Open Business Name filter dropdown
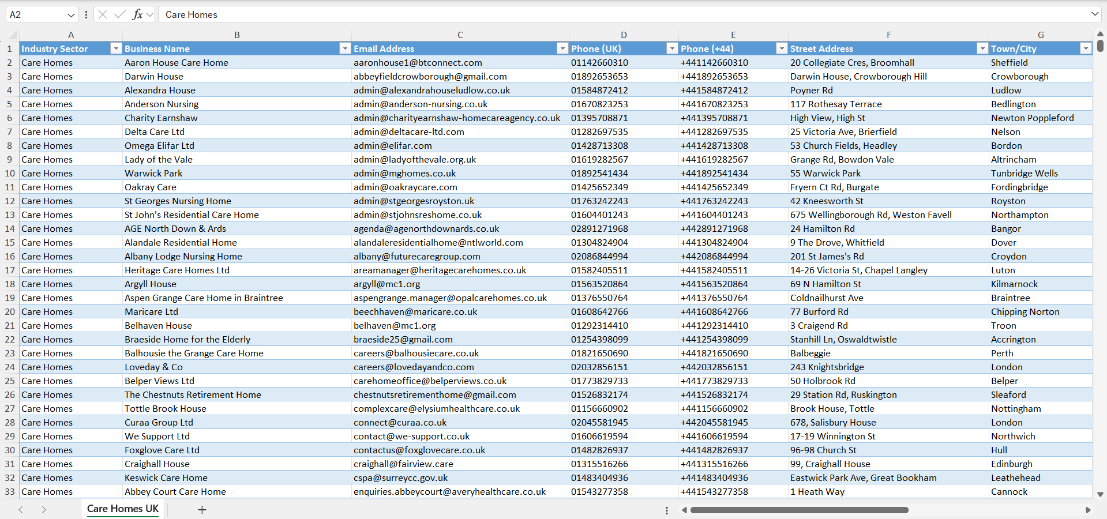The width and height of the screenshot is (1107, 519). (x=345, y=49)
